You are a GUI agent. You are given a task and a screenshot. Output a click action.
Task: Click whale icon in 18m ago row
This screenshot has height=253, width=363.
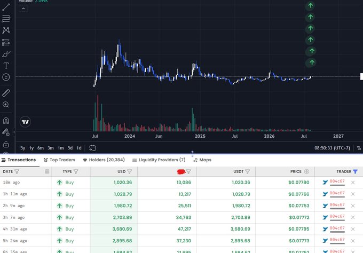[325, 183]
